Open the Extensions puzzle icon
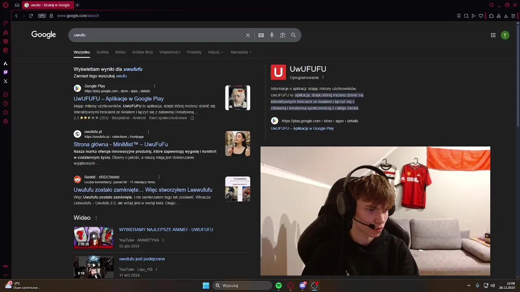The image size is (520, 292). pyautogui.click(x=491, y=16)
